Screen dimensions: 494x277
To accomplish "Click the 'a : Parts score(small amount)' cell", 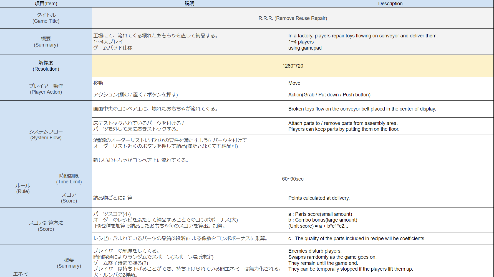I will click(x=390, y=220).
